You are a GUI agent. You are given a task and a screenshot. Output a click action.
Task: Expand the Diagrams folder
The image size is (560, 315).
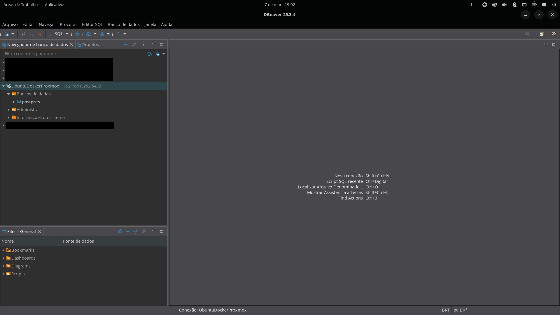point(3,266)
